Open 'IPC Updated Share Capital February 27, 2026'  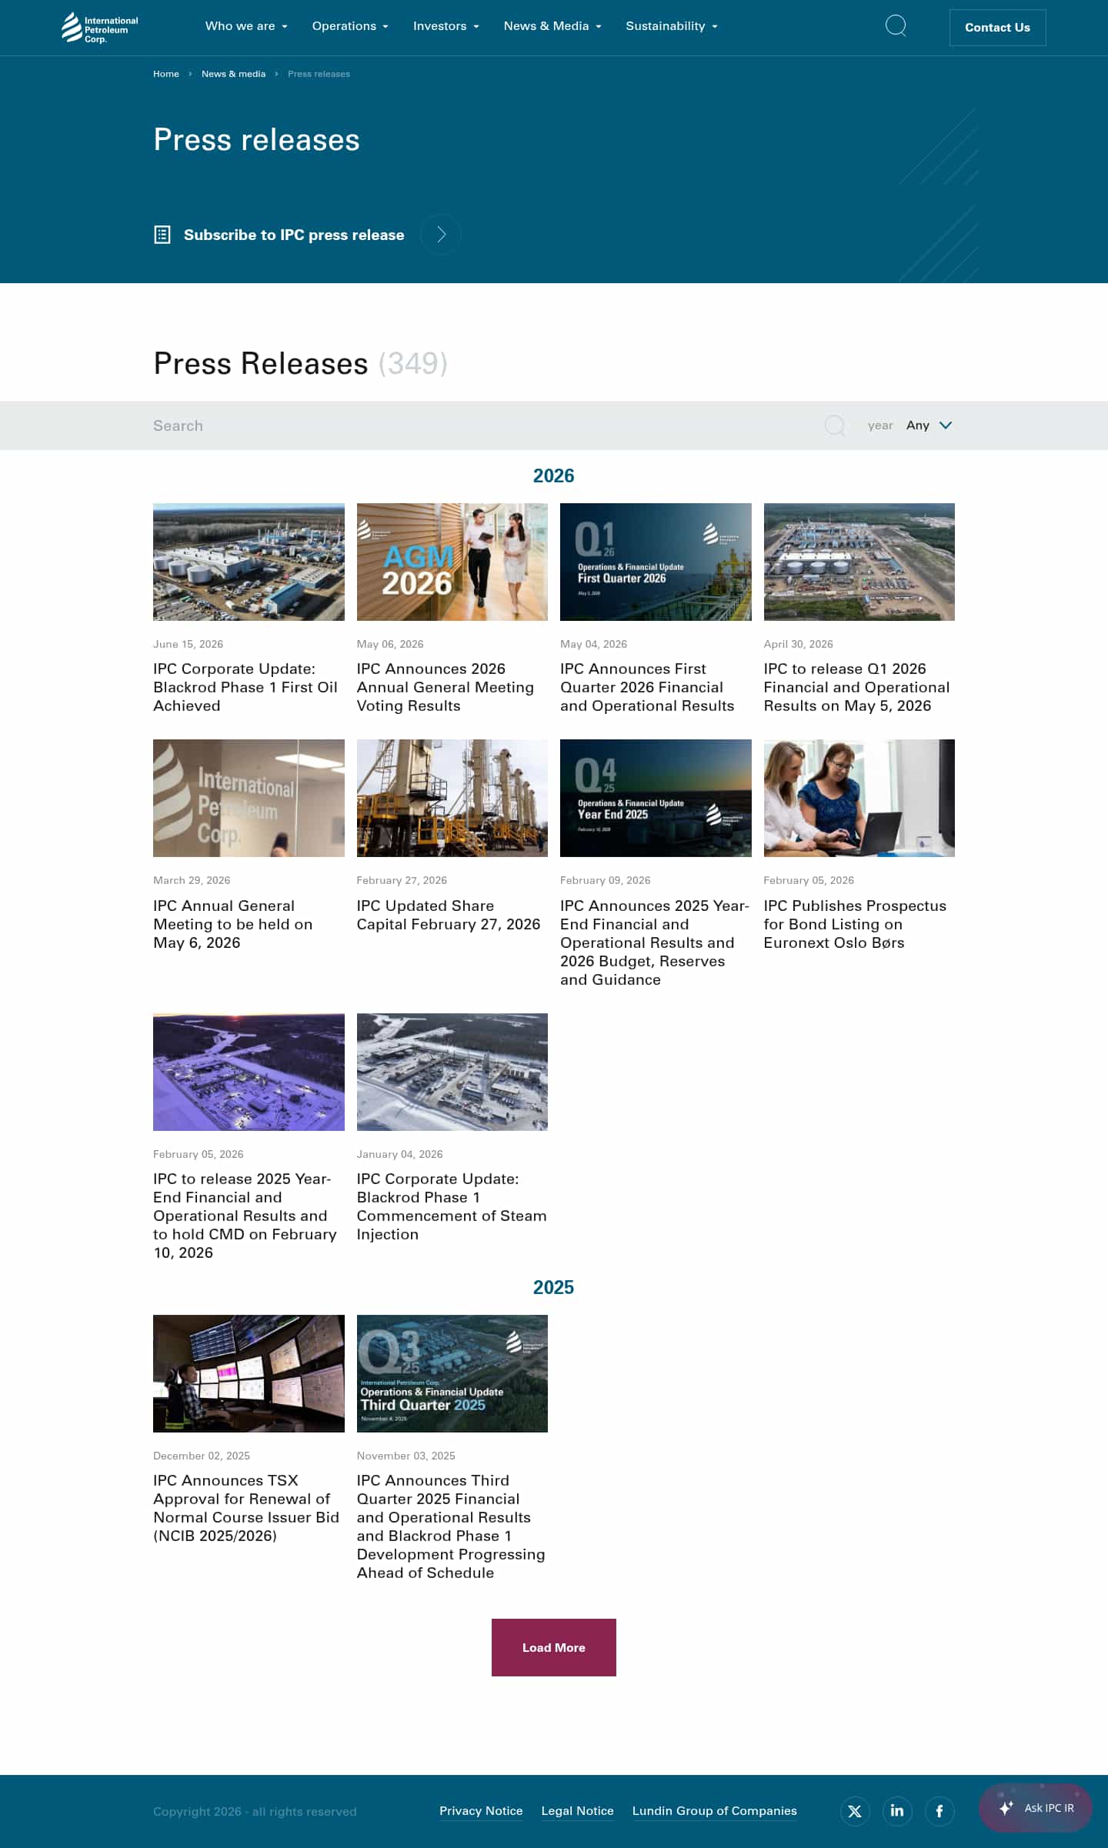pos(449,915)
